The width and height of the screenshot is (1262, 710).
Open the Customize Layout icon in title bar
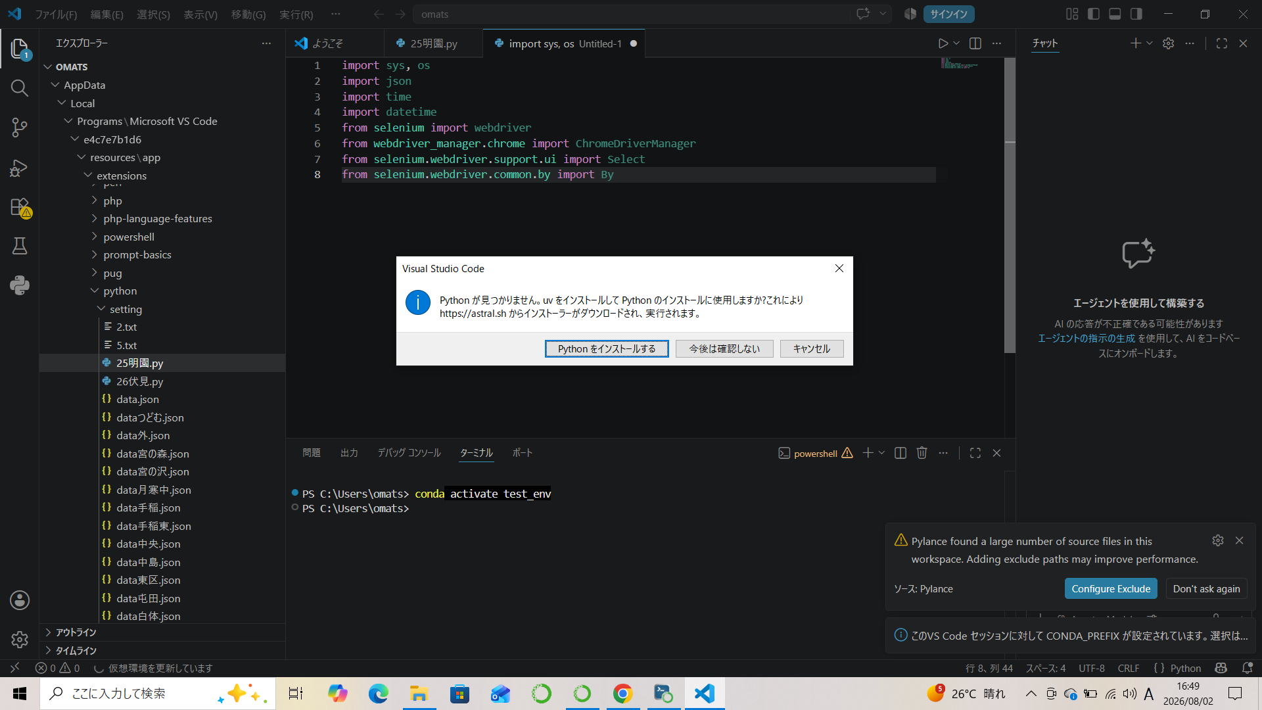[x=1072, y=14]
